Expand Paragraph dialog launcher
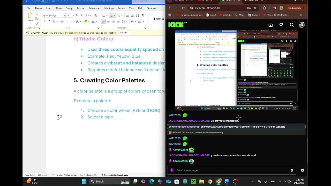Image resolution: width=331 pixels, height=186 pixels. tap(145, 28)
